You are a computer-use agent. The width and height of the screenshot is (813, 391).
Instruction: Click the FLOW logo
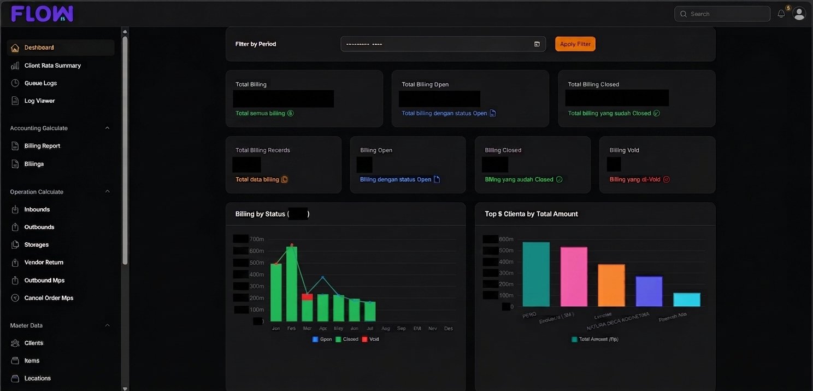(42, 14)
